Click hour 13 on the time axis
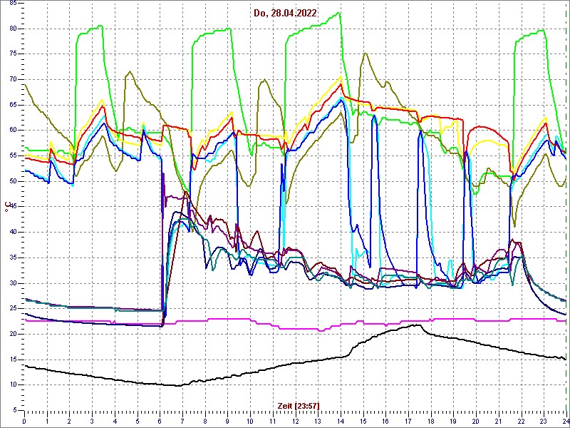Screen dimensions: 570x428 318,421
